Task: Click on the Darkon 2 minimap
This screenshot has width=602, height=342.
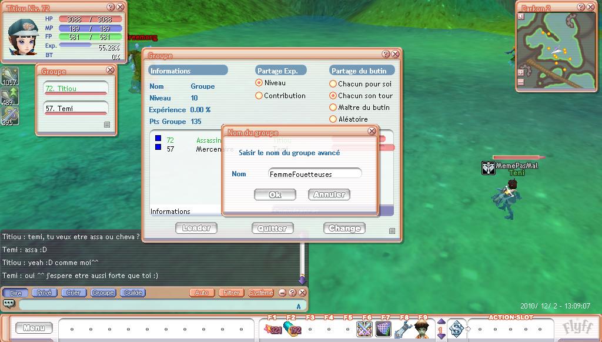Action: 556,51
